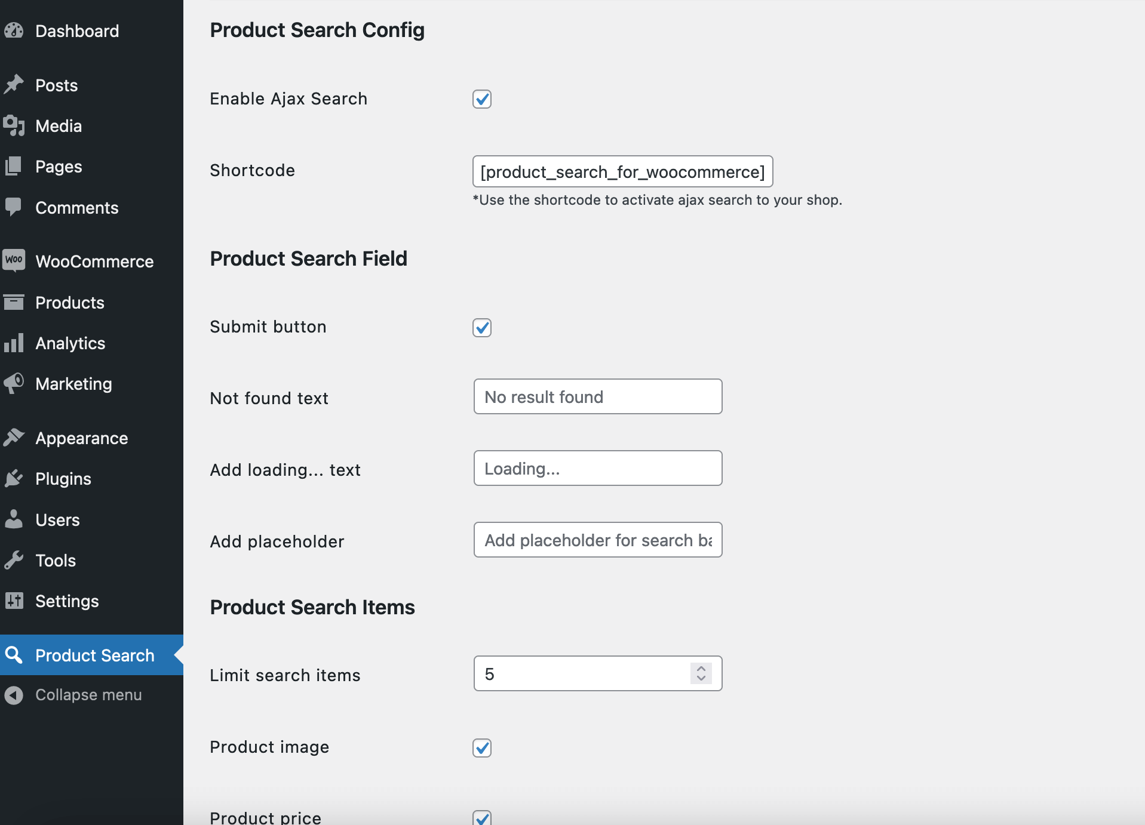This screenshot has width=1145, height=825.
Task: Open the Appearance menu
Action: coord(81,438)
